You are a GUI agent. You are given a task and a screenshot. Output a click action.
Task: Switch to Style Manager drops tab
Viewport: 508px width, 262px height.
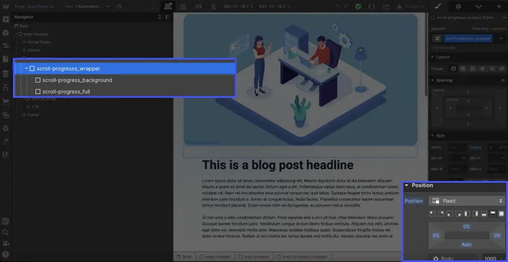click(x=478, y=7)
